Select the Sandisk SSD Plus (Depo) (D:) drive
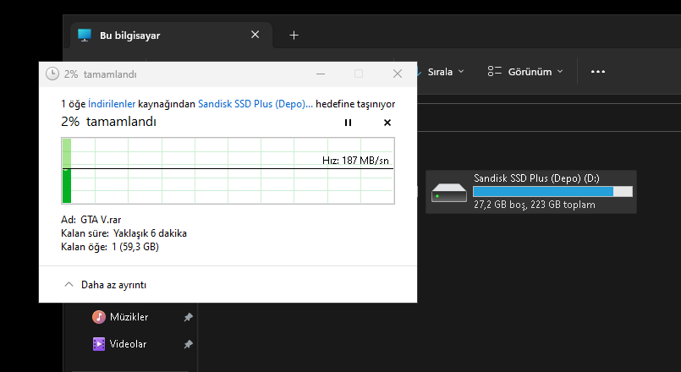This screenshot has width=681, height=372. pos(531,191)
